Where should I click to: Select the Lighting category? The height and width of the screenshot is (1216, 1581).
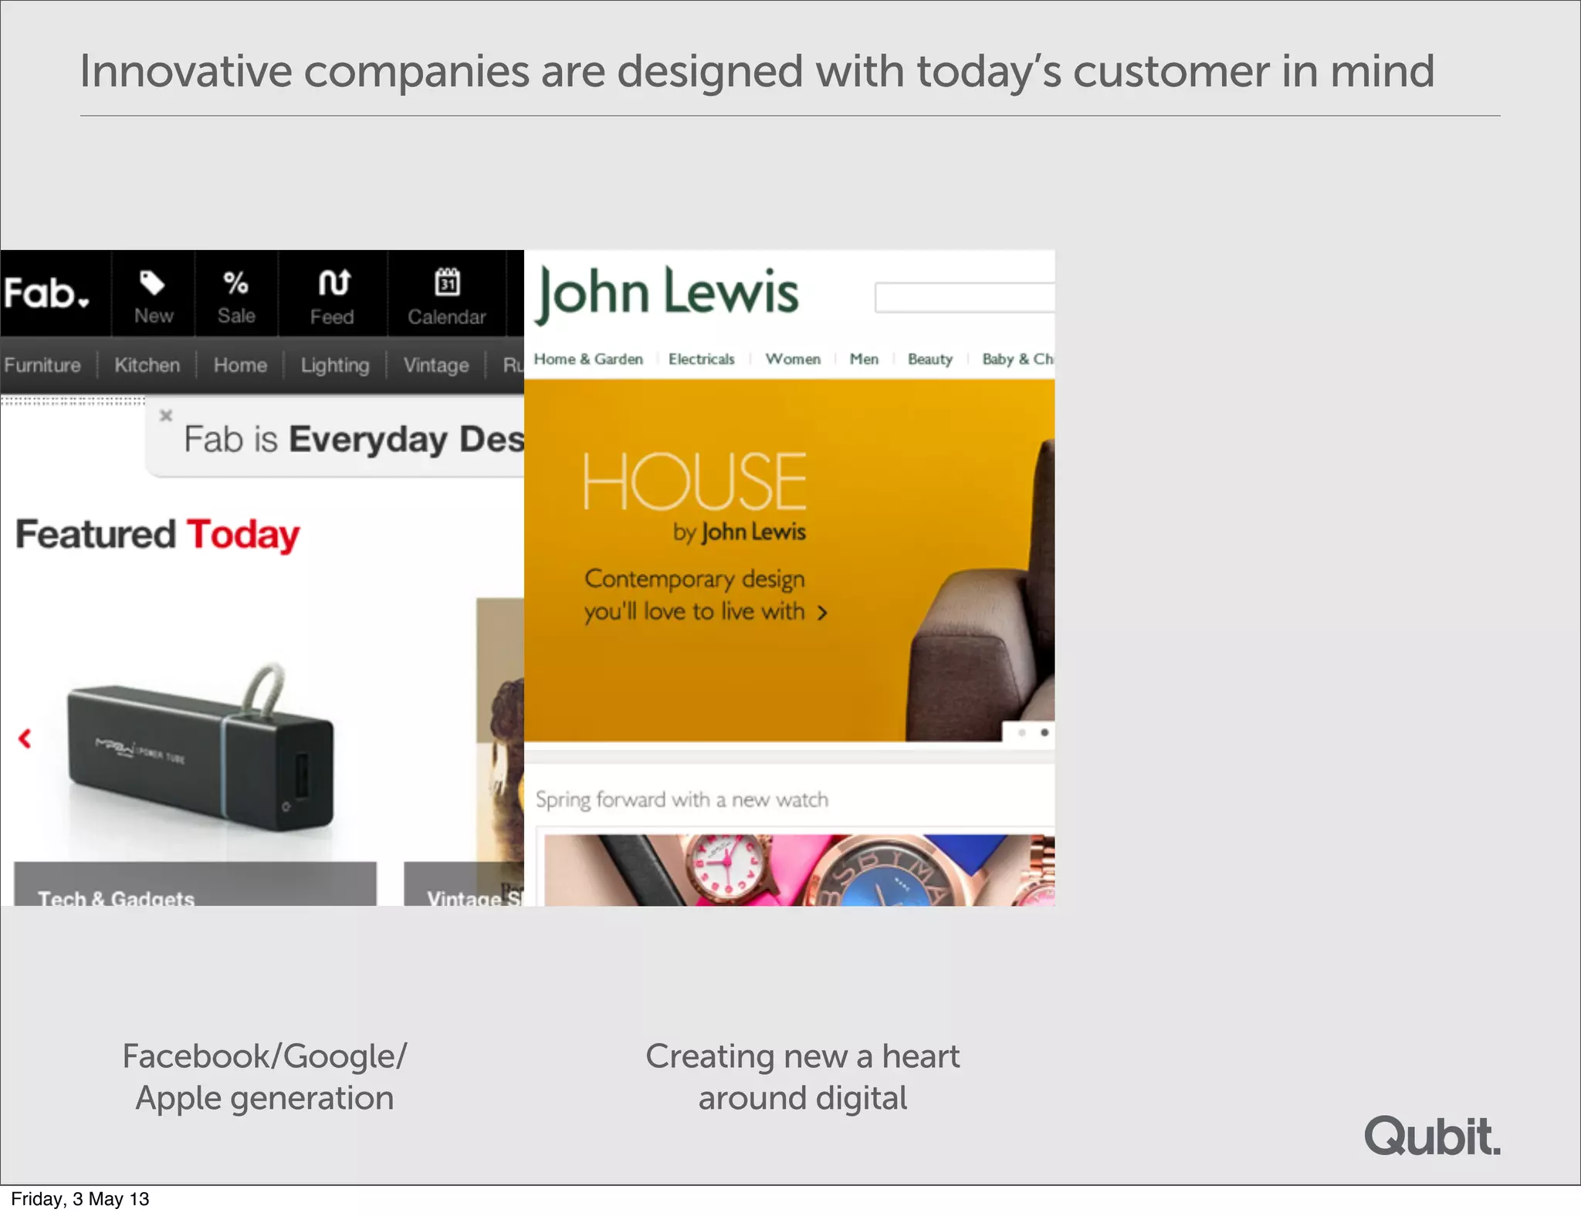pos(334,365)
